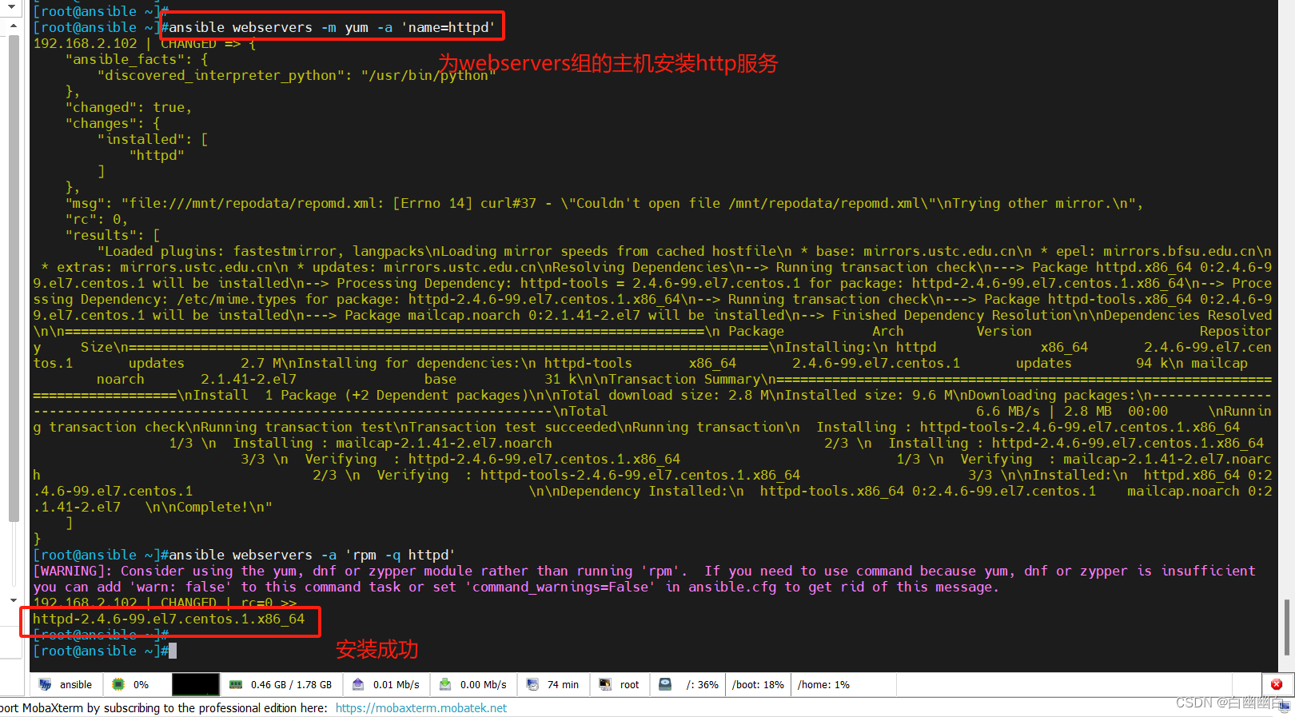Click the /boot: 18% partition indicator

click(758, 685)
